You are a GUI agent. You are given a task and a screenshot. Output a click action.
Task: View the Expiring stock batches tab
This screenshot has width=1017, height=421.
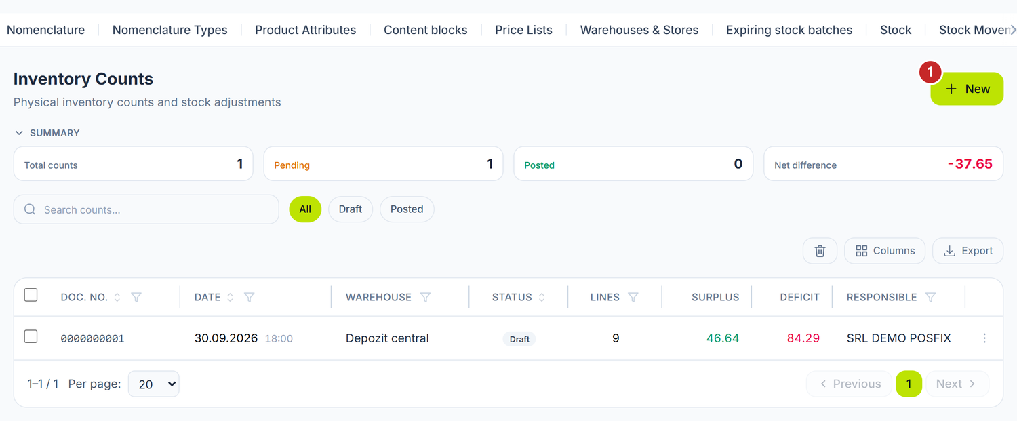click(789, 30)
